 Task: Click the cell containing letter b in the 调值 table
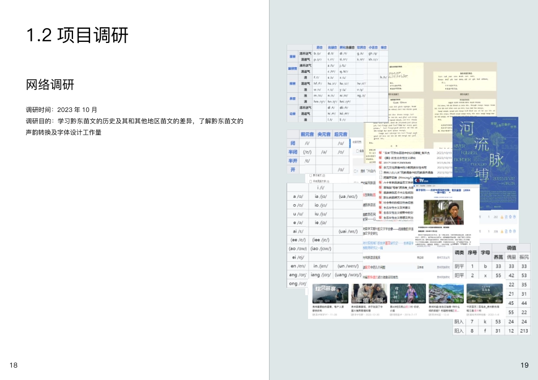tap(484, 265)
